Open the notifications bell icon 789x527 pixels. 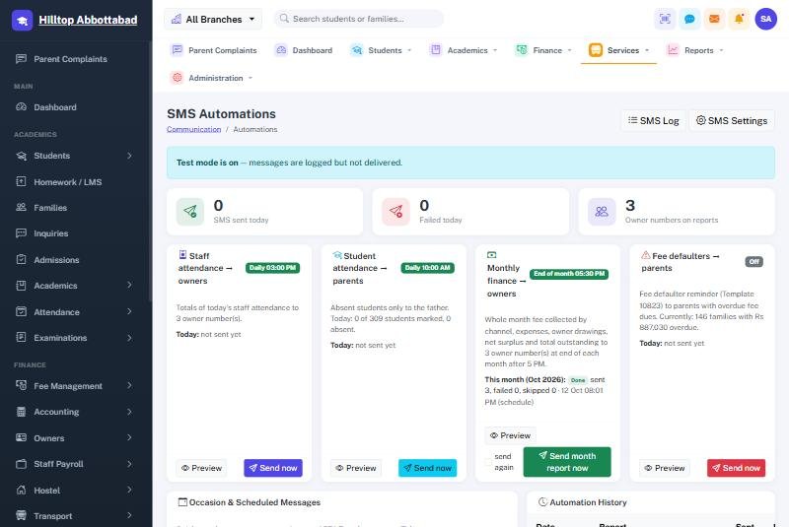739,19
